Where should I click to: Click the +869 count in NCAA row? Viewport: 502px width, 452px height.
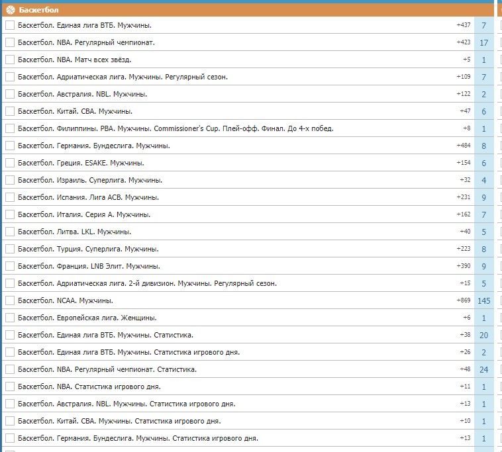[x=464, y=300]
